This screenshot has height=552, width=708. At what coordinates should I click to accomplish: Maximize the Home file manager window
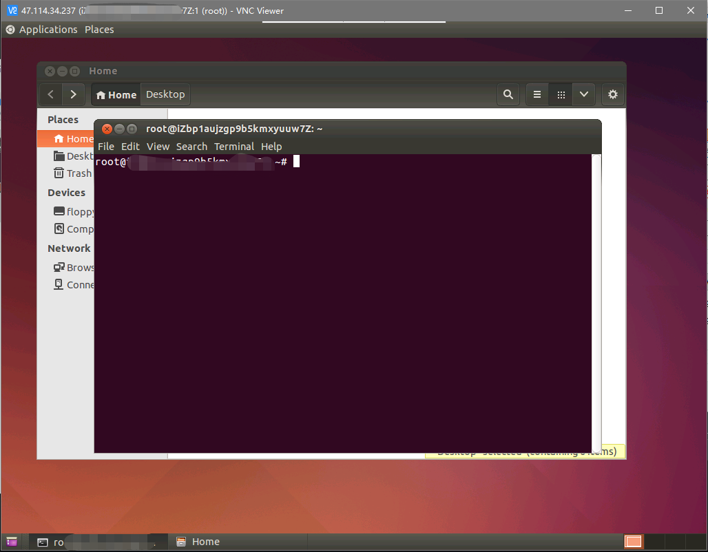(x=75, y=72)
